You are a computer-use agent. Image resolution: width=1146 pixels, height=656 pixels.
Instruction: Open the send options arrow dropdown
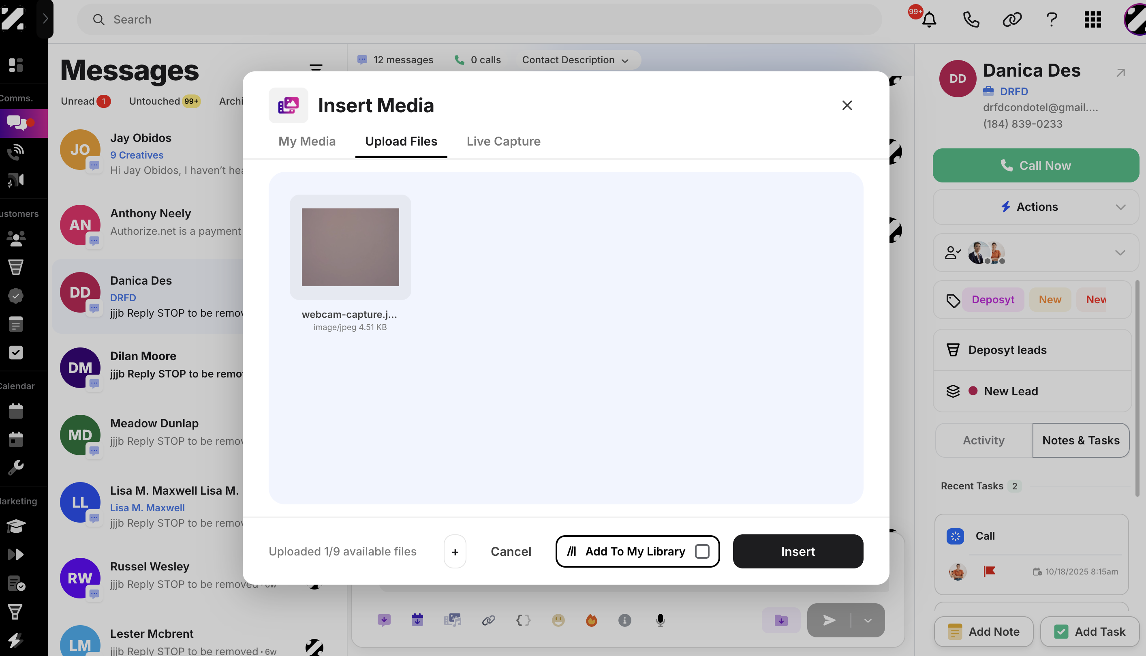(868, 620)
